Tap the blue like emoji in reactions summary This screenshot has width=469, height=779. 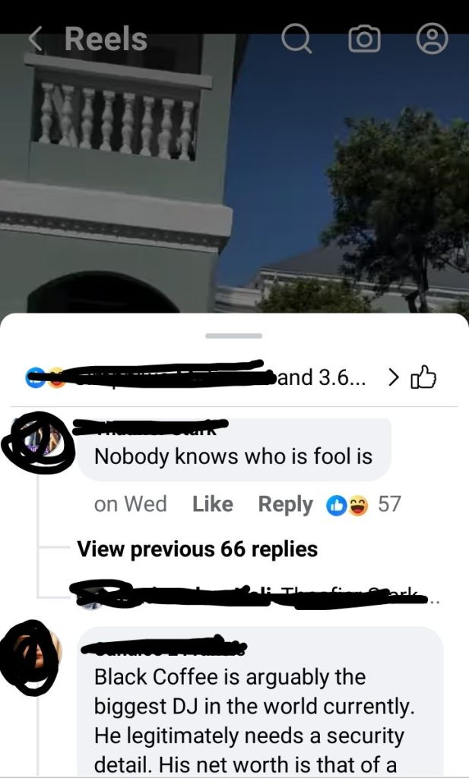(x=33, y=378)
